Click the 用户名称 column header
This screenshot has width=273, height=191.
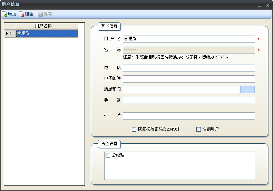pyautogui.click(x=47, y=26)
